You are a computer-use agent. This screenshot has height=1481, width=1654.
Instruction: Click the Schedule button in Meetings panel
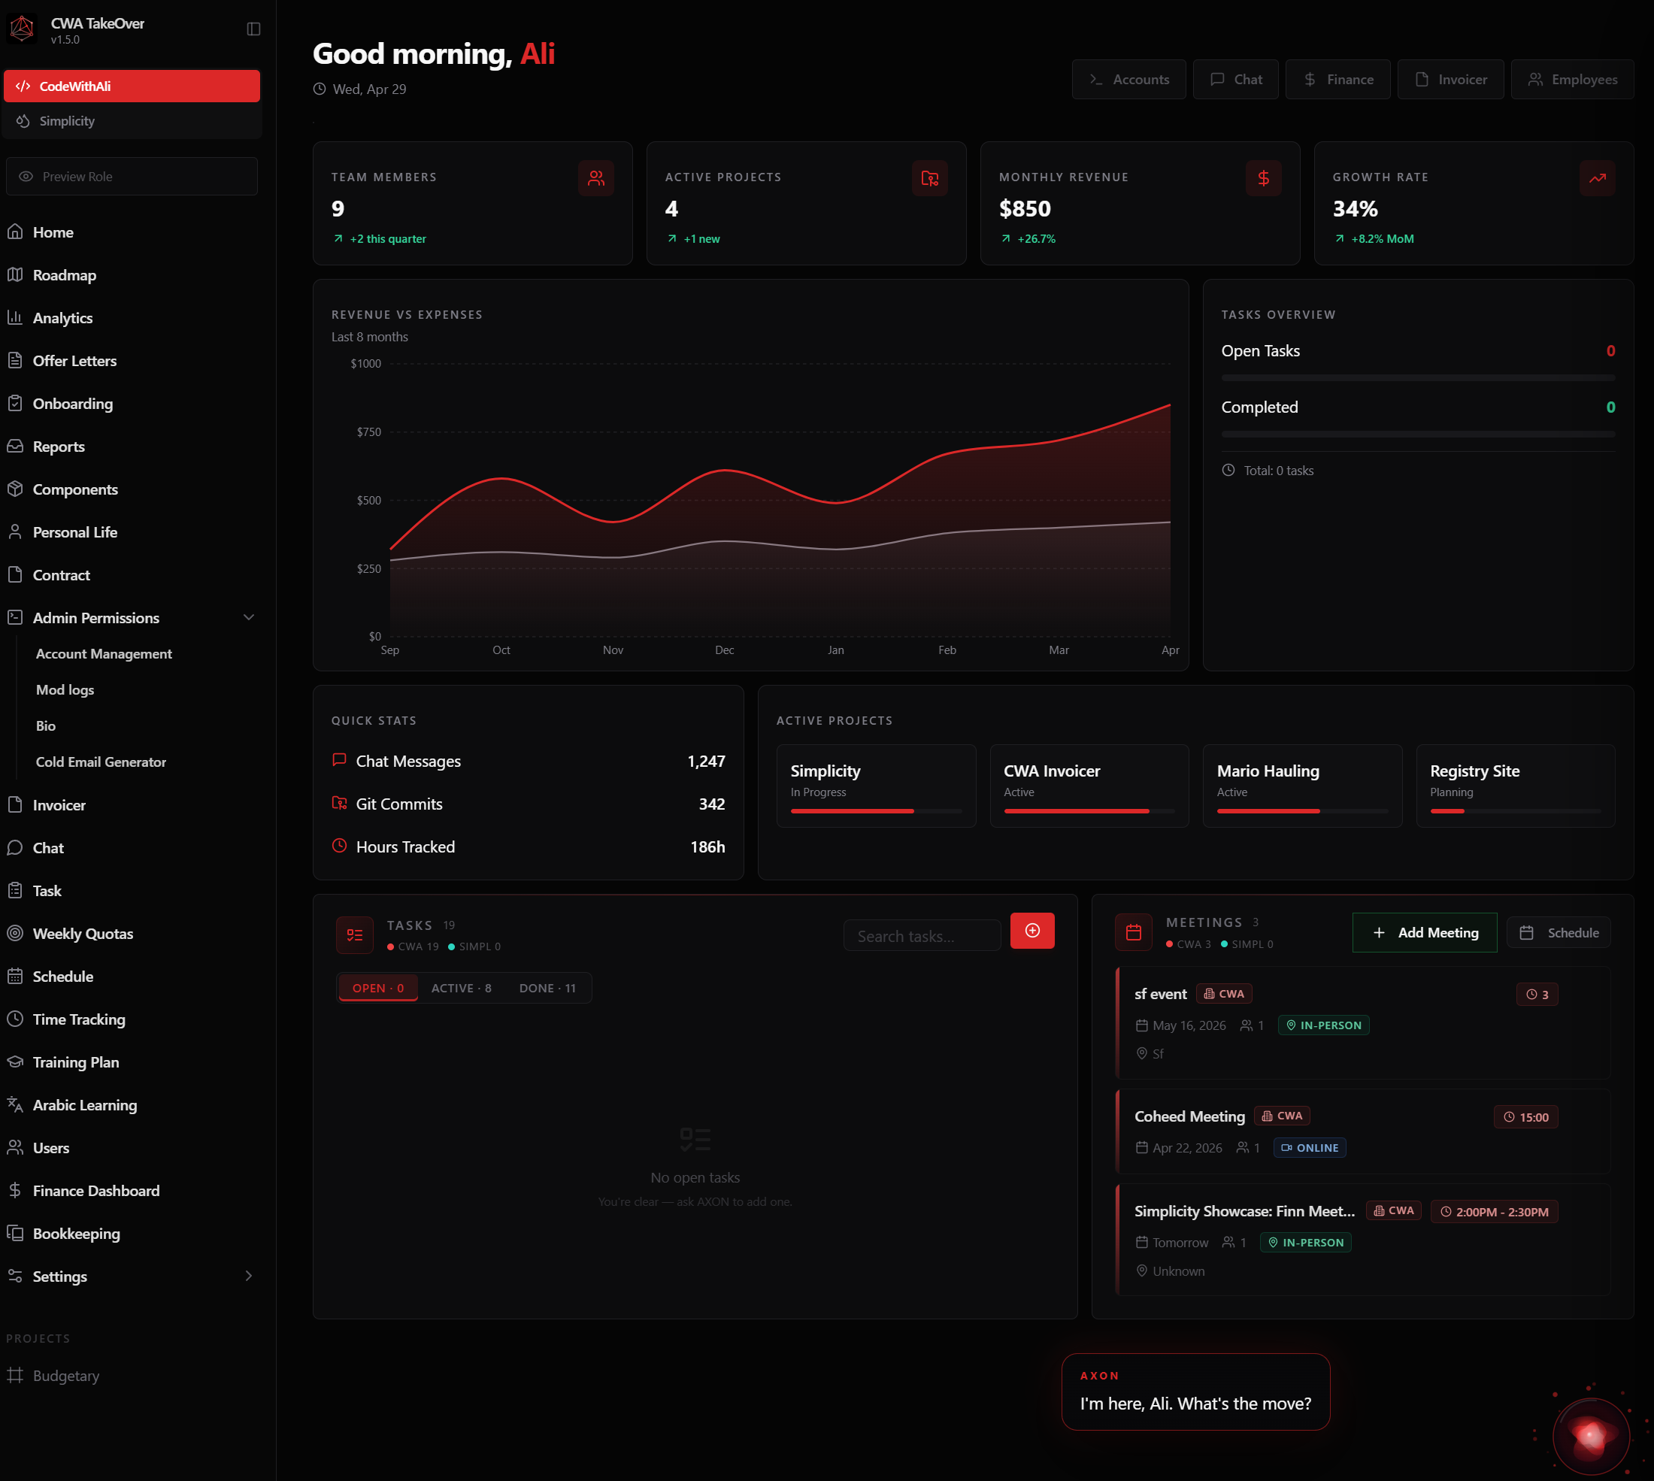click(1559, 932)
